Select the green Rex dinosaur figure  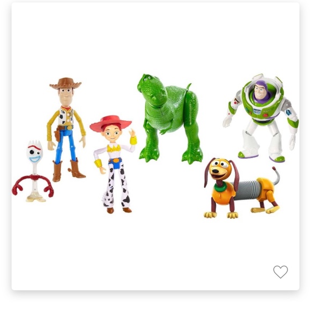(170, 119)
